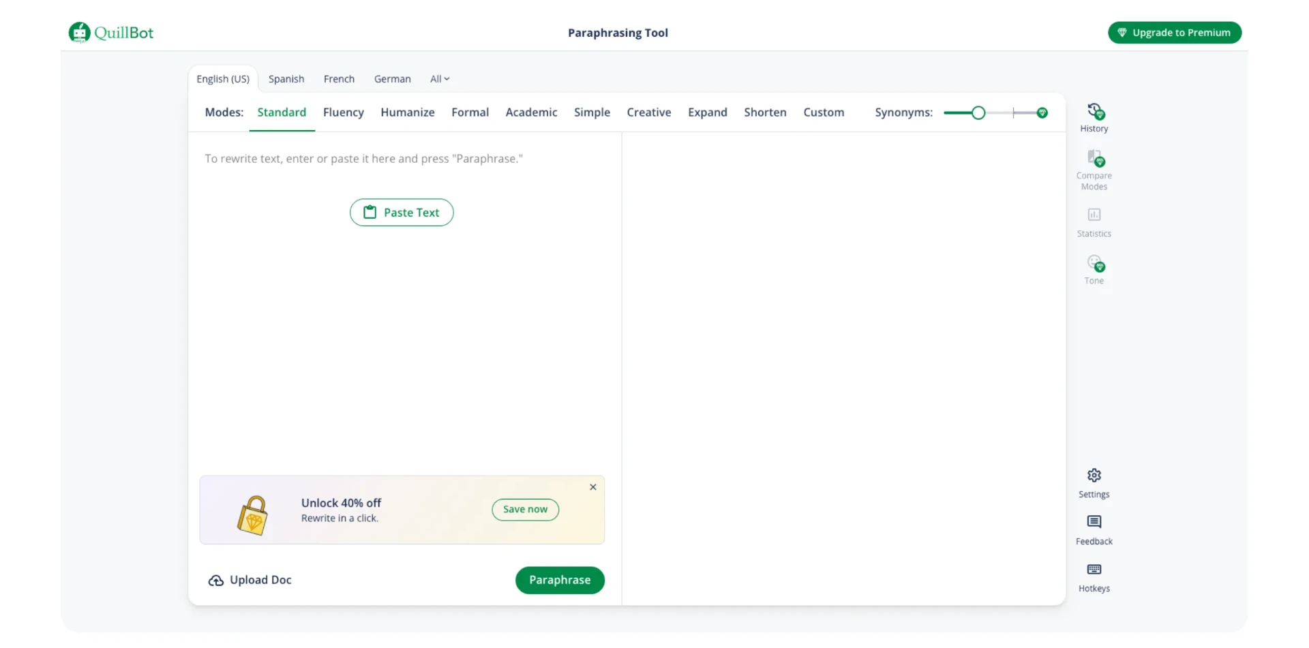Click Upgrade to Premium button

(1175, 33)
